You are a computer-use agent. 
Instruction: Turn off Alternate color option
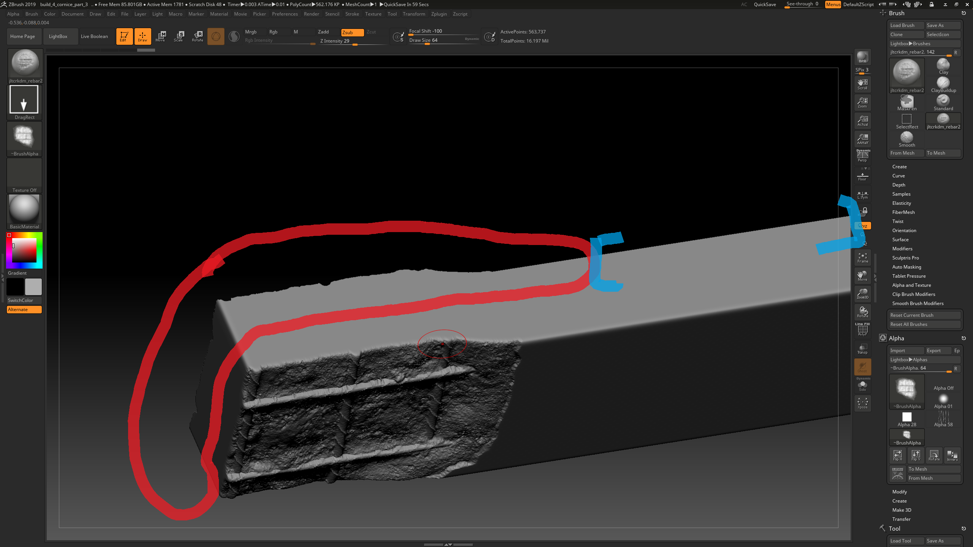[x=24, y=310]
